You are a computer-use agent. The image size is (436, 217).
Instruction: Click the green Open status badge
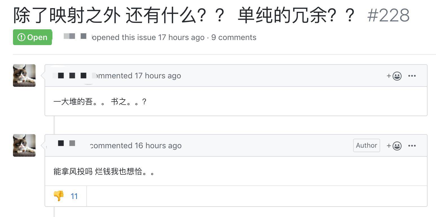pos(32,37)
